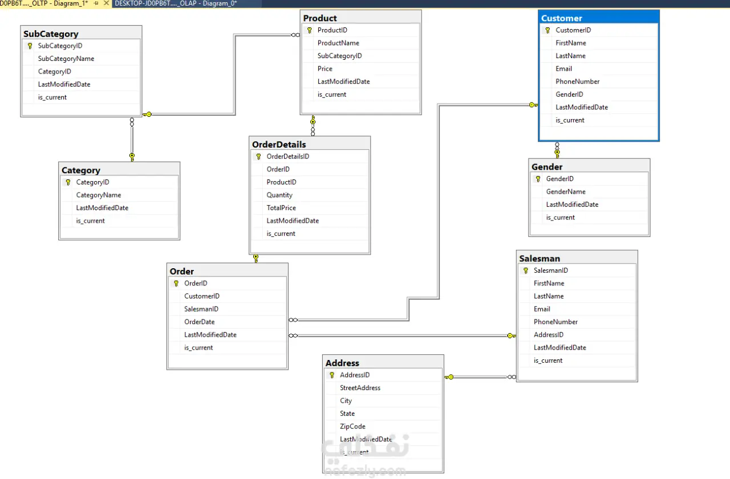The height and width of the screenshot is (479, 730).
Task: Select the OLTP Diagram_1 tab
Action: click(44, 3)
